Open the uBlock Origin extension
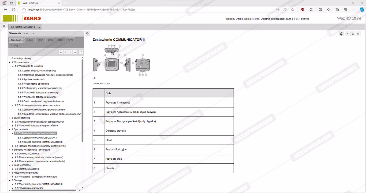This screenshot has height=193, width=366. (x=303, y=9)
